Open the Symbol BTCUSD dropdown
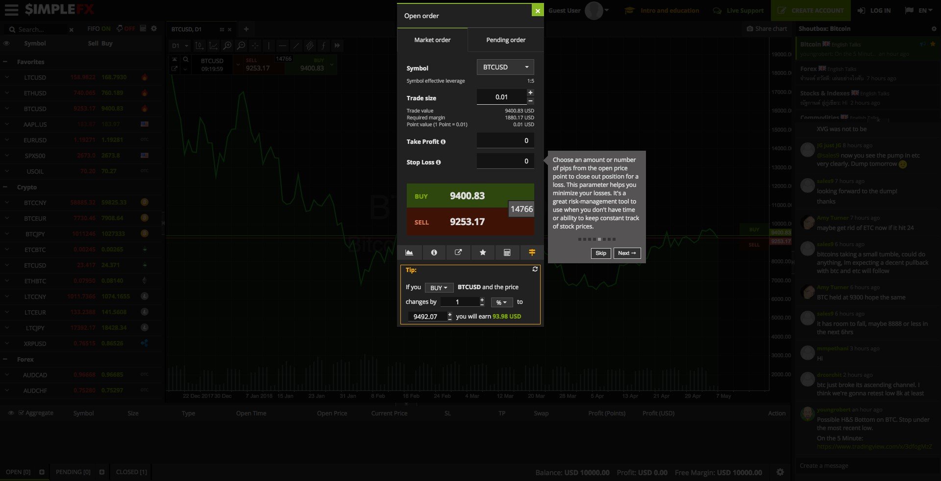941x481 pixels. click(505, 67)
